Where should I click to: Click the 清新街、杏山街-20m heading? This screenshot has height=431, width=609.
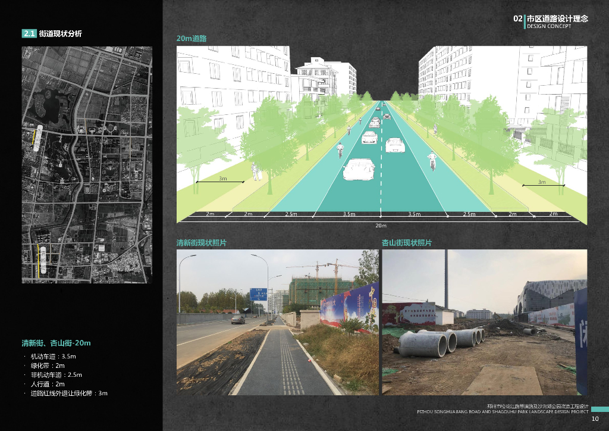(56, 343)
